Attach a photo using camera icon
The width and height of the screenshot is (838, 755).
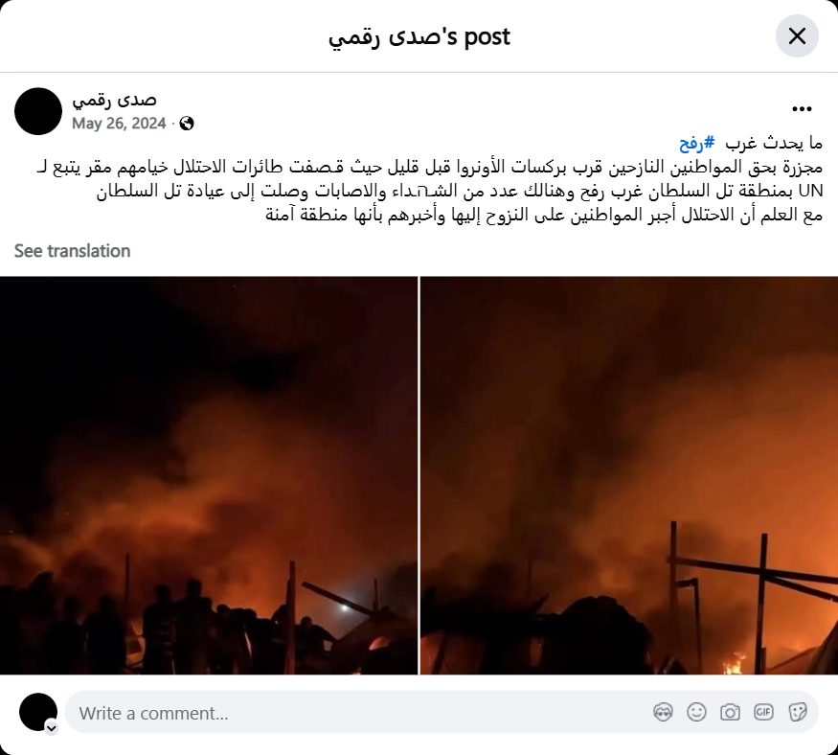click(x=730, y=712)
